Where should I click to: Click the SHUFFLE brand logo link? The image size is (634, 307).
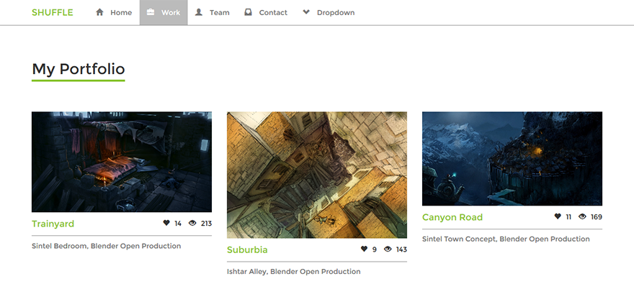(53, 12)
